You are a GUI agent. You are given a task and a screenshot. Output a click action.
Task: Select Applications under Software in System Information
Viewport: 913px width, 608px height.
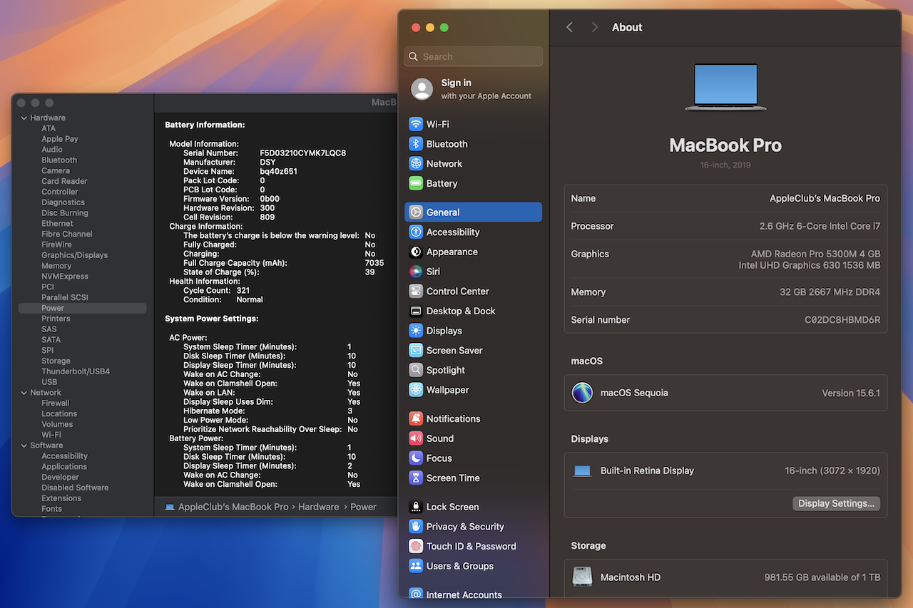point(64,467)
